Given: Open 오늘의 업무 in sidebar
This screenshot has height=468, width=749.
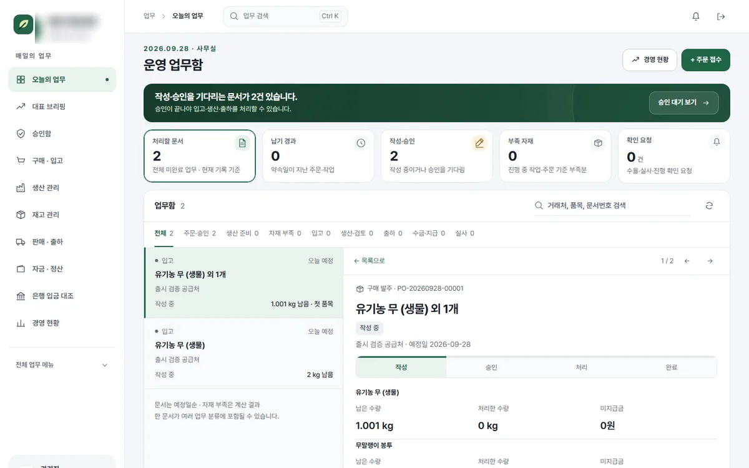Looking at the screenshot, I should coord(62,79).
